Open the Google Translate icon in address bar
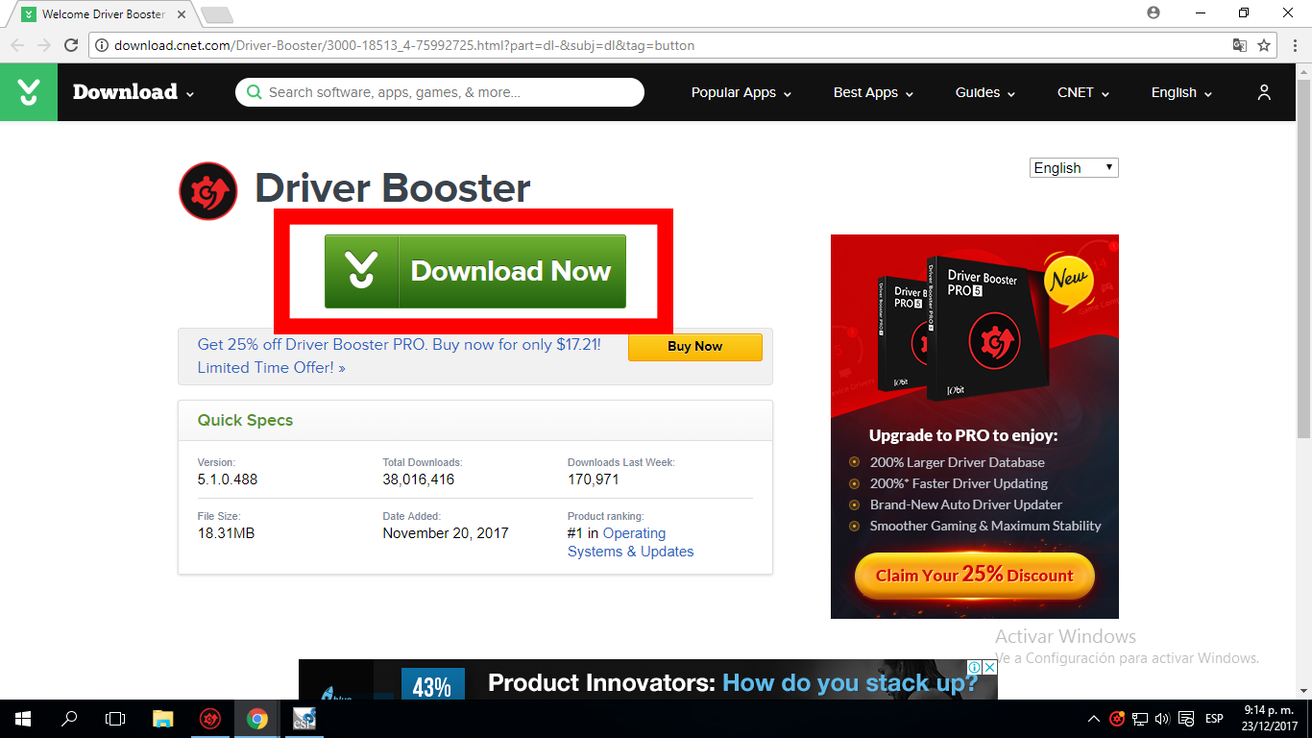Screen dimensions: 1312x738 [x=1240, y=45]
